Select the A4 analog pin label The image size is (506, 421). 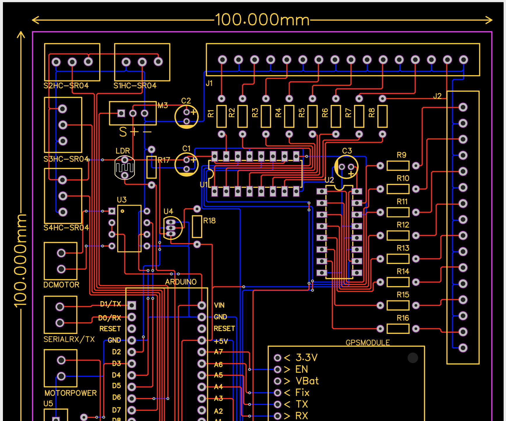[x=218, y=387]
